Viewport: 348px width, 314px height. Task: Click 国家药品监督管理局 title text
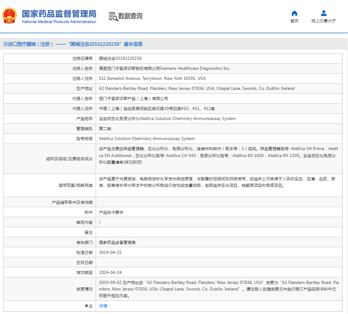pos(59,14)
